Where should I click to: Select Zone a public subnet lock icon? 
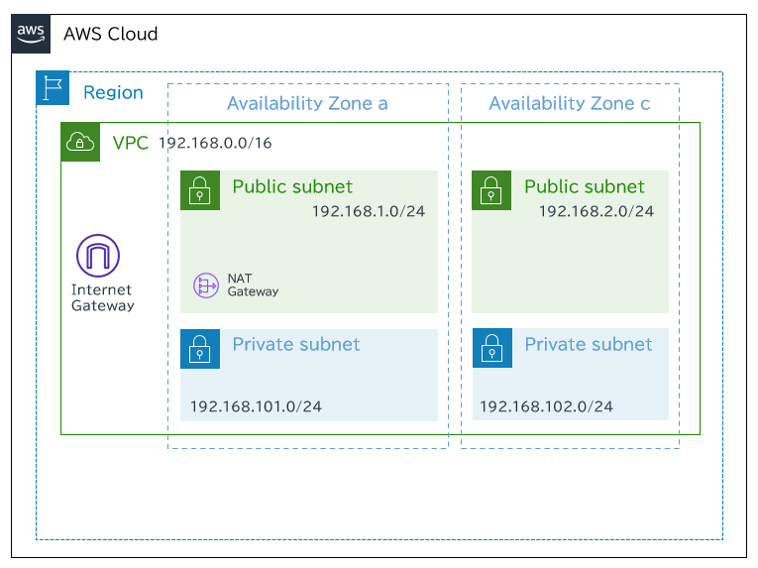click(200, 190)
